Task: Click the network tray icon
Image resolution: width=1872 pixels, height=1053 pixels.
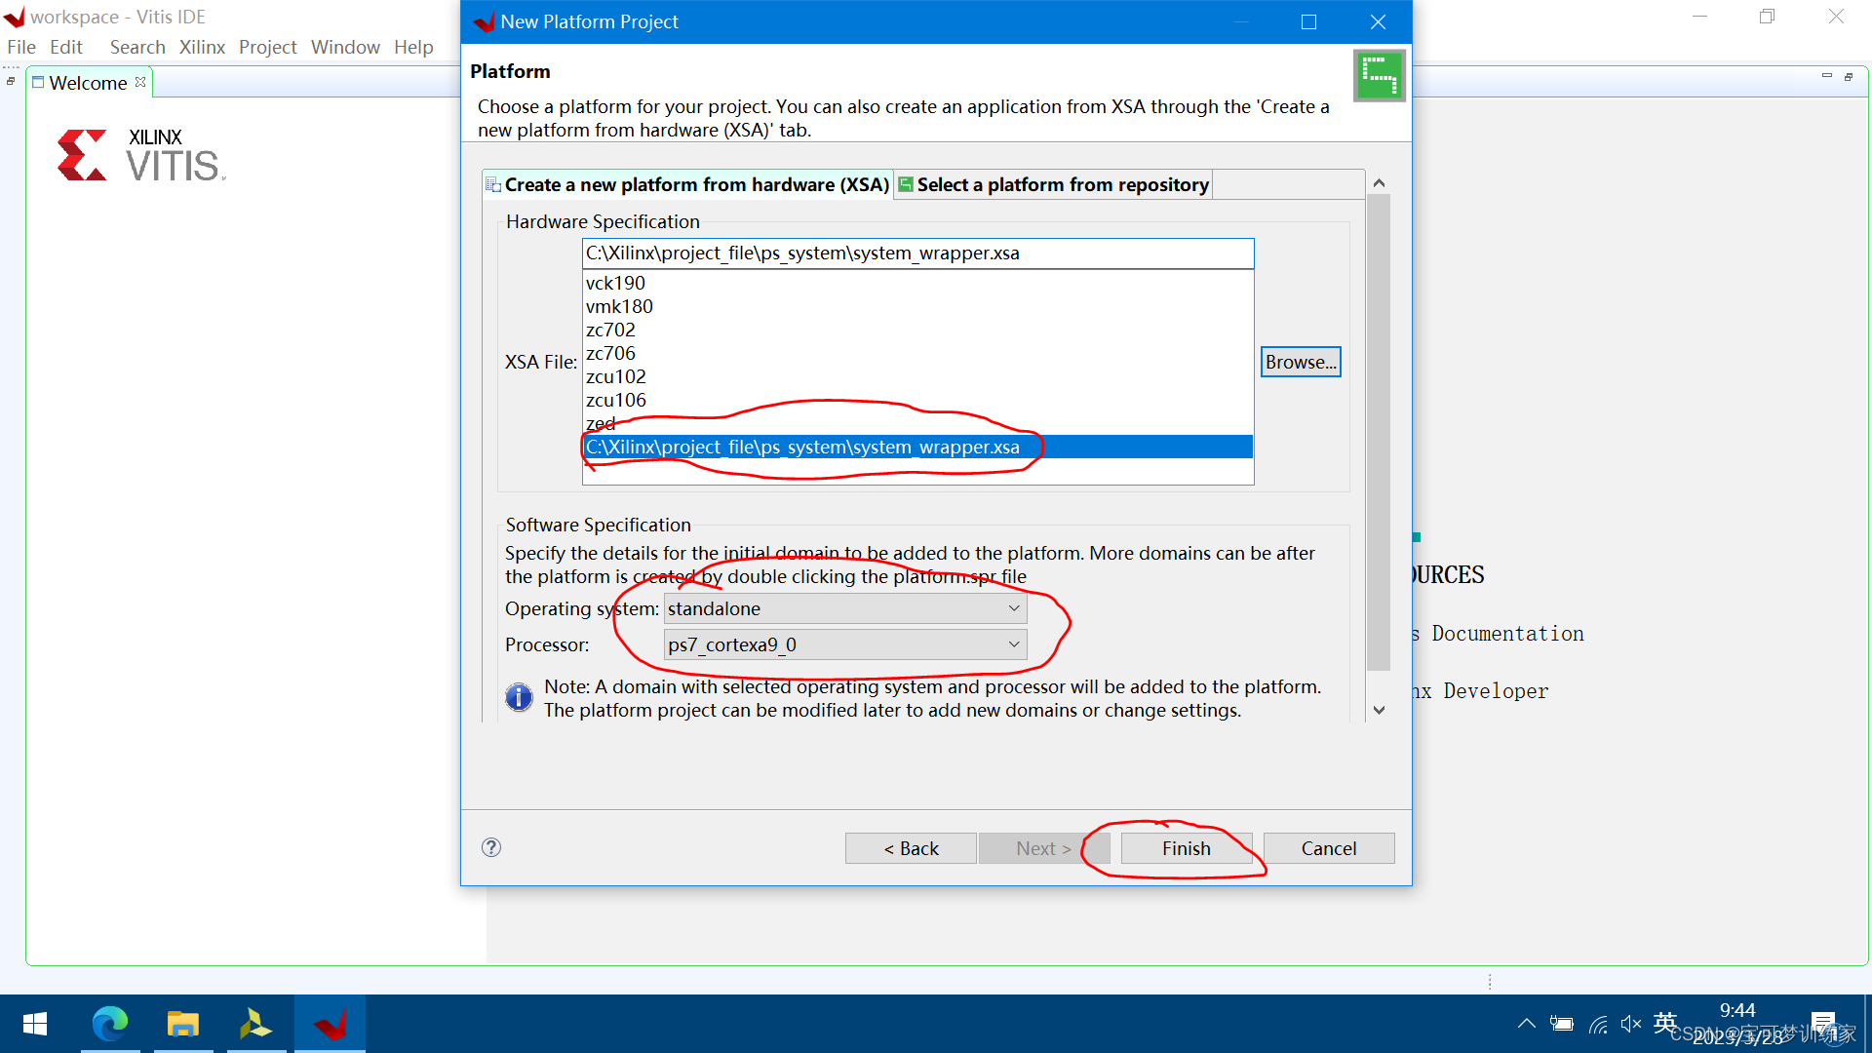Action: coord(1598,1024)
